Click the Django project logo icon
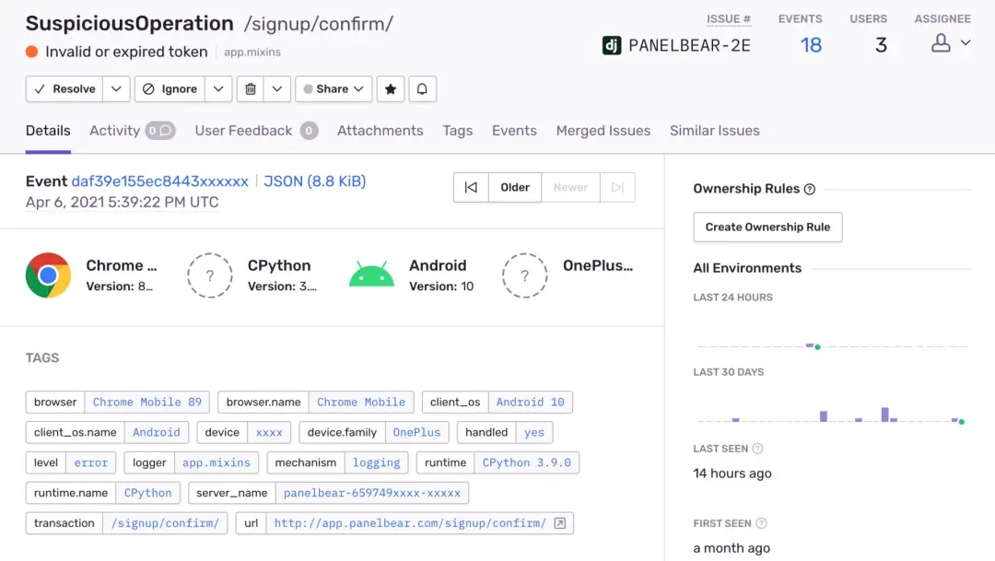 [612, 46]
